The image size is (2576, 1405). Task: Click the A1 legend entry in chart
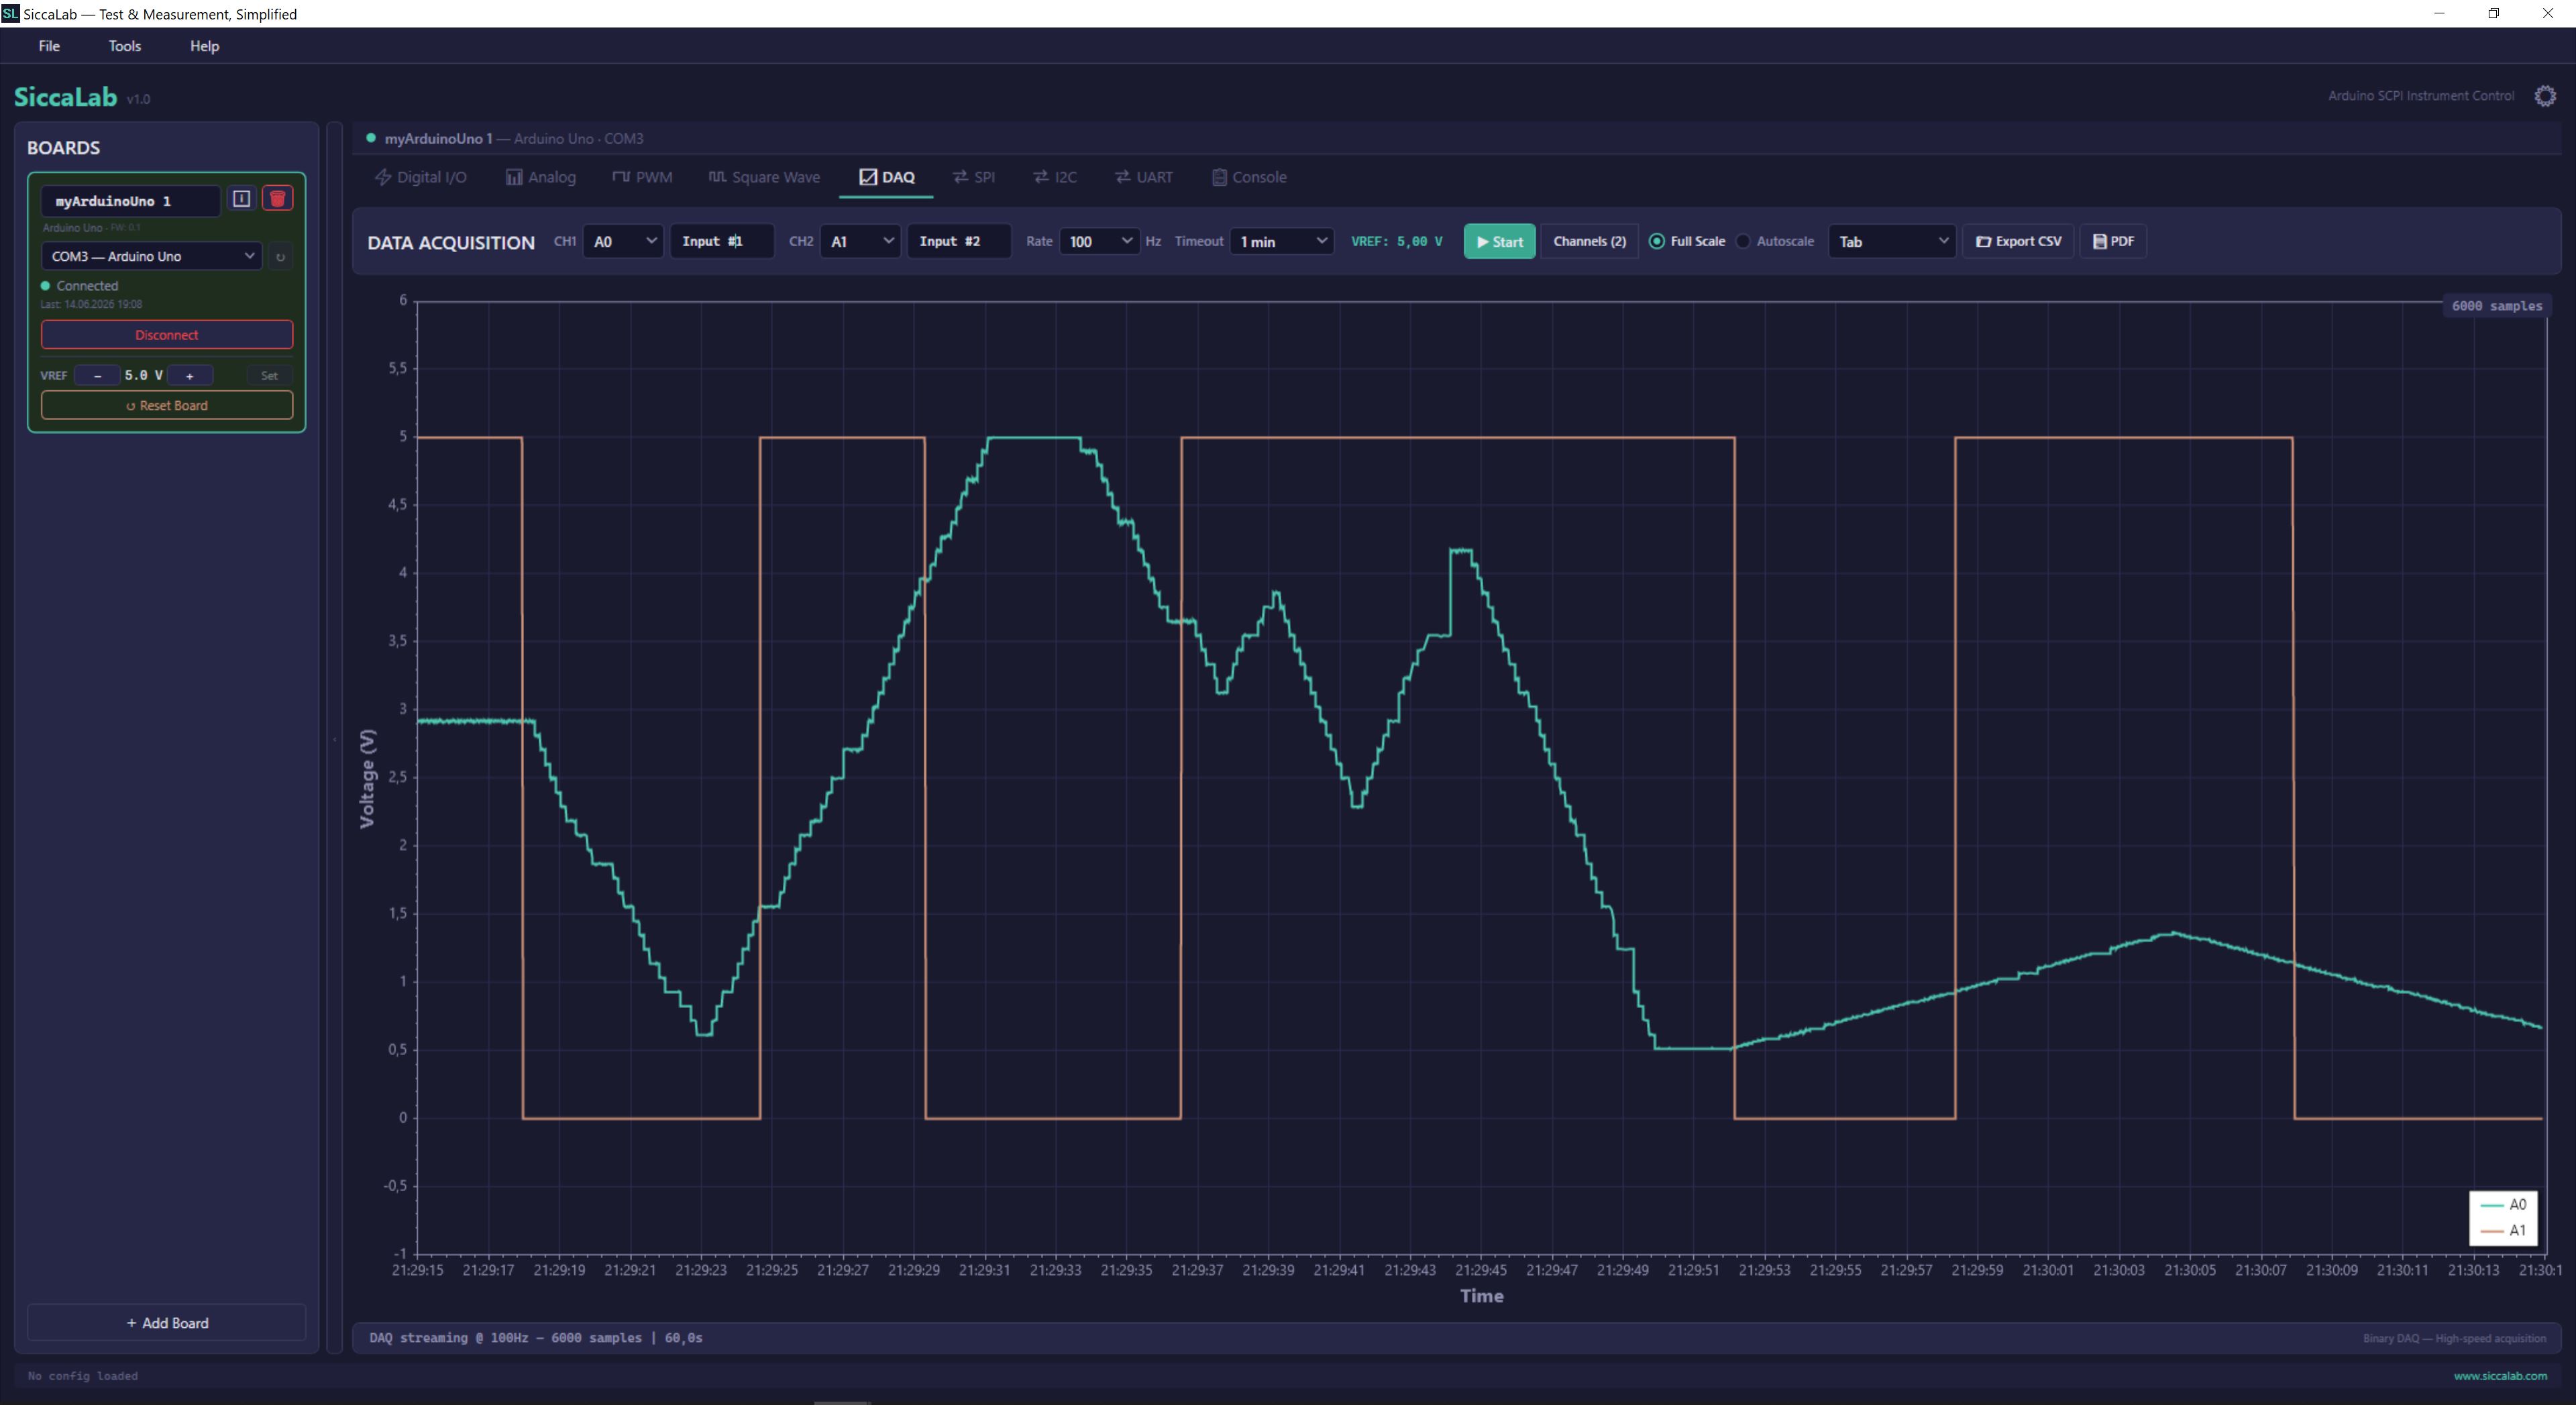[x=2504, y=1230]
